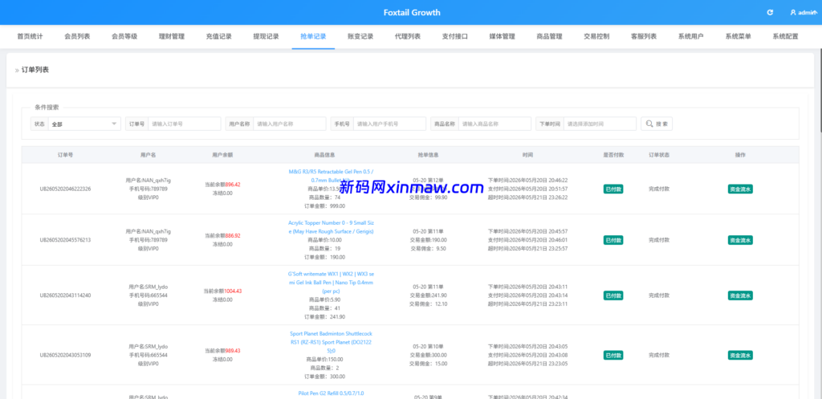Switch to 账变记录 tab
Viewport: 822px width, 399px height.
(x=360, y=37)
